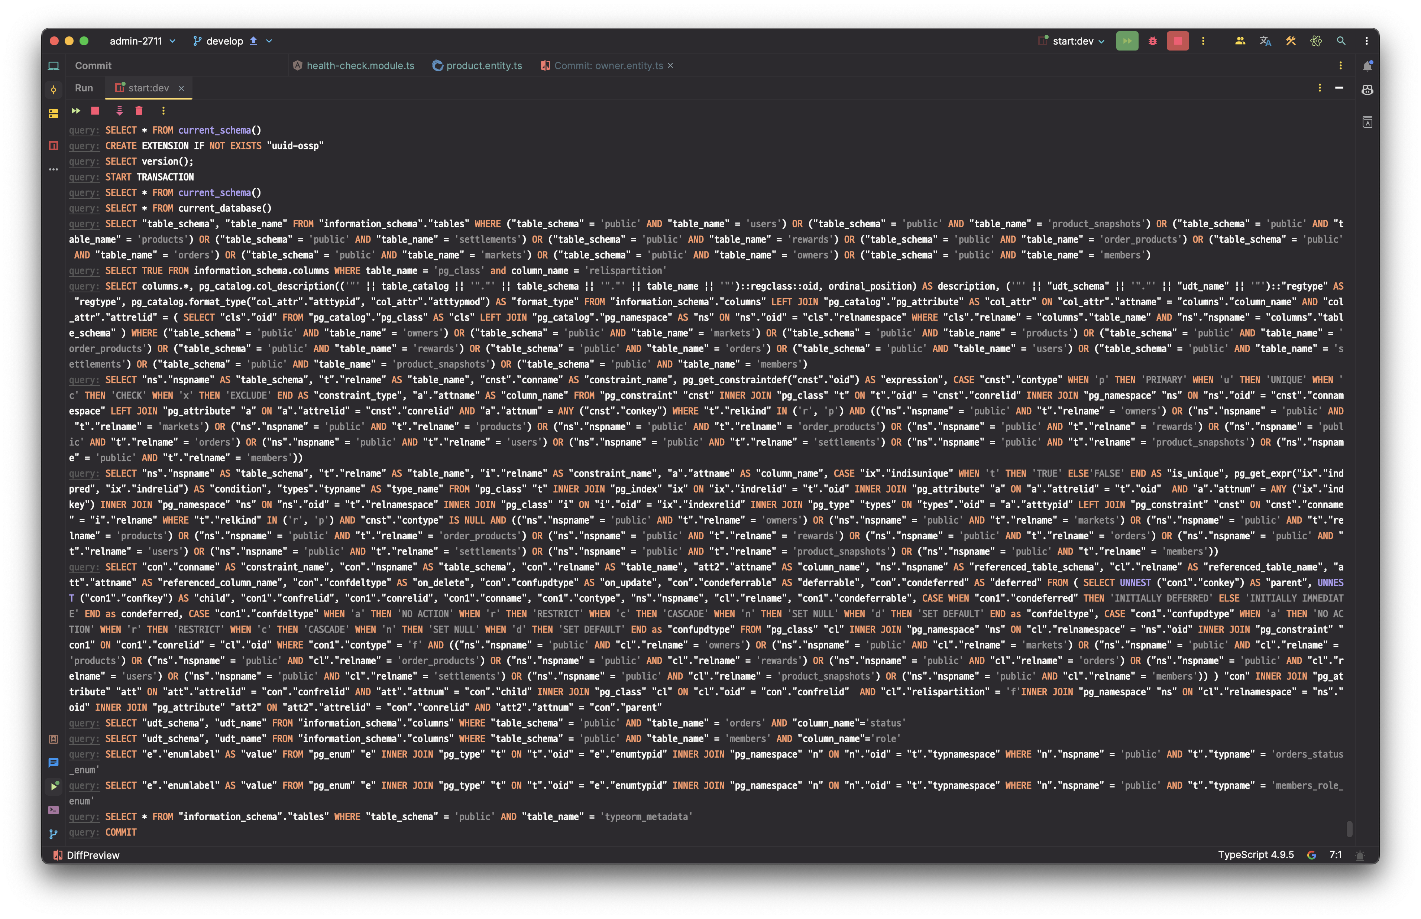
Task: Clear console output with the trash icon
Action: [x=139, y=111]
